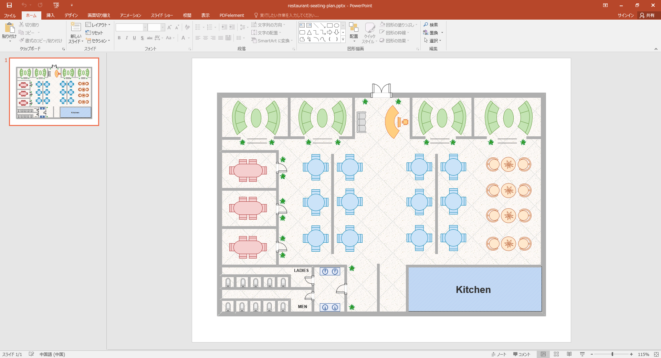Switch to Transitions (画面切り替え) tab

(x=99, y=15)
